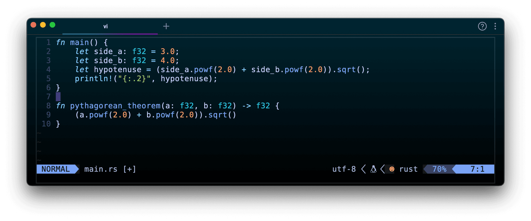Click the yellow minimize window button

pyautogui.click(x=43, y=25)
